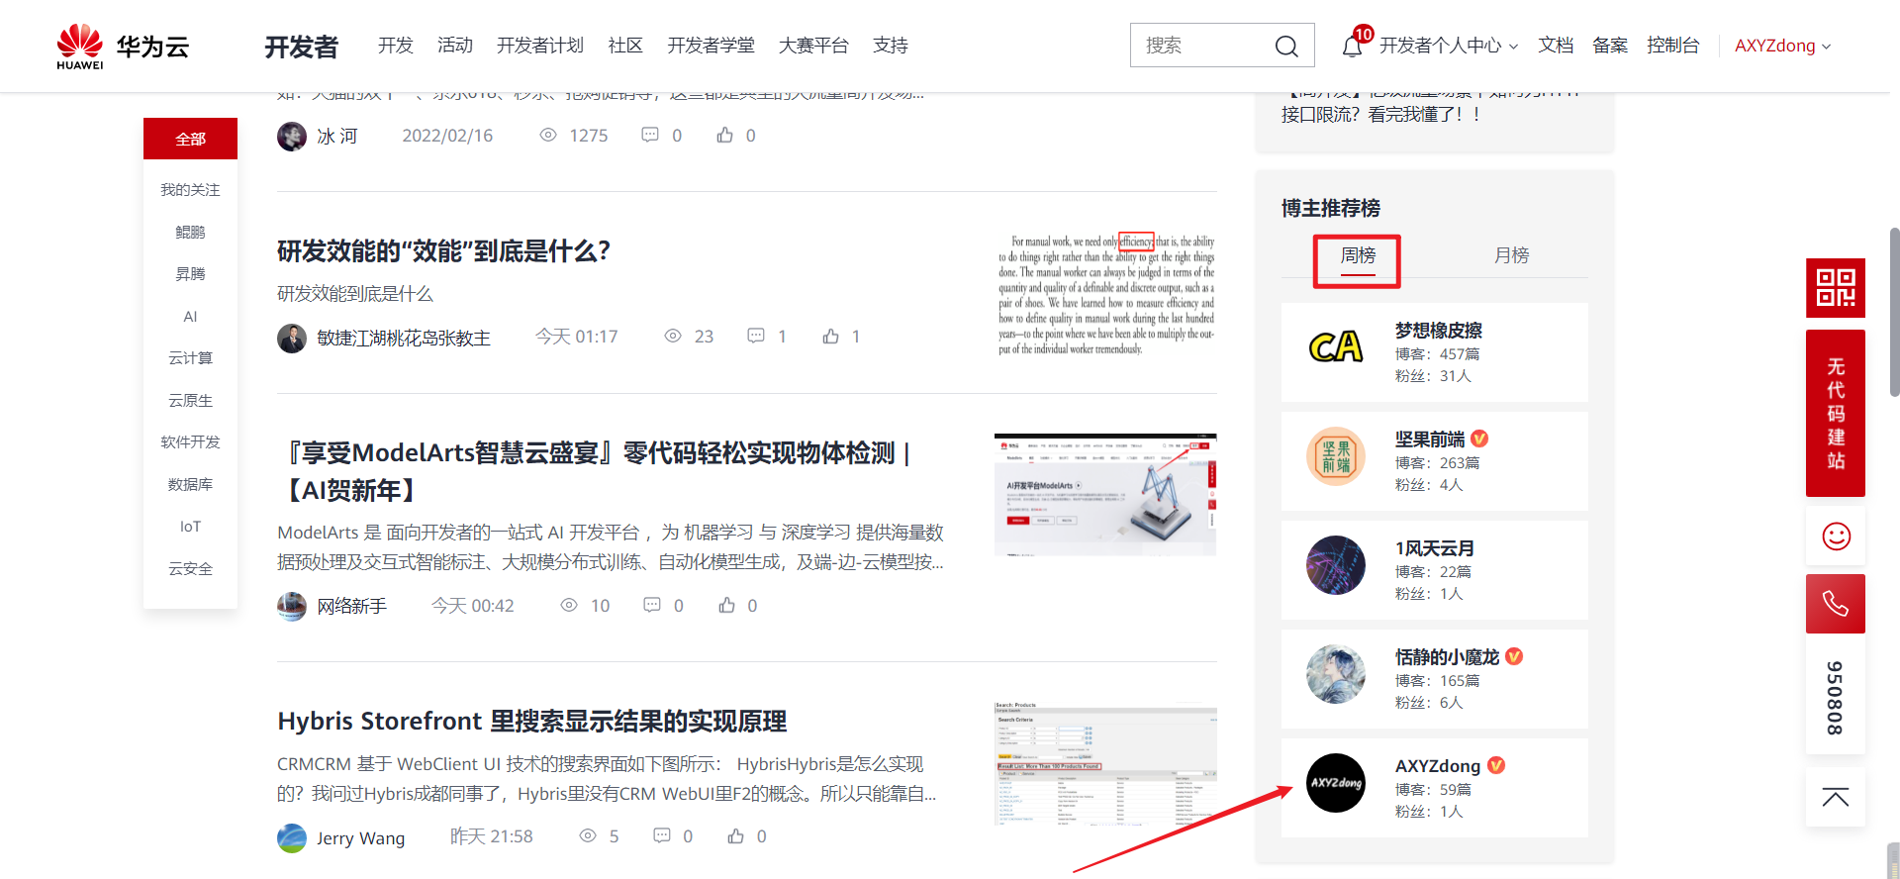Viewport: 1900px width, 879px height.
Task: Click the red phone icon
Action: [x=1836, y=604]
